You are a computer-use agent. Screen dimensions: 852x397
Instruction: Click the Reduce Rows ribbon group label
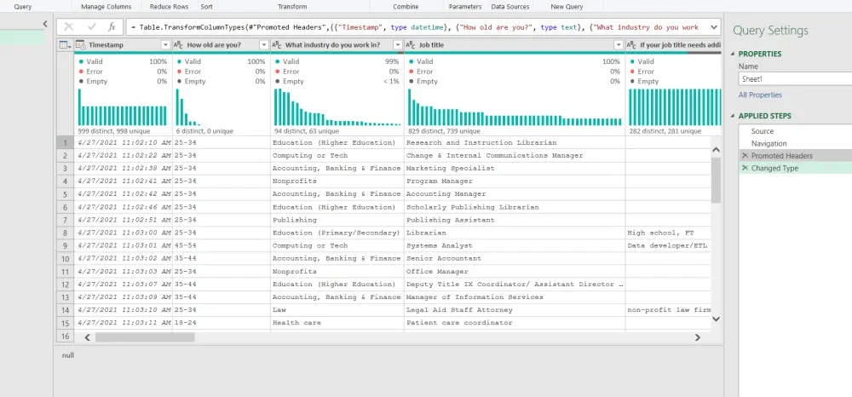[169, 7]
